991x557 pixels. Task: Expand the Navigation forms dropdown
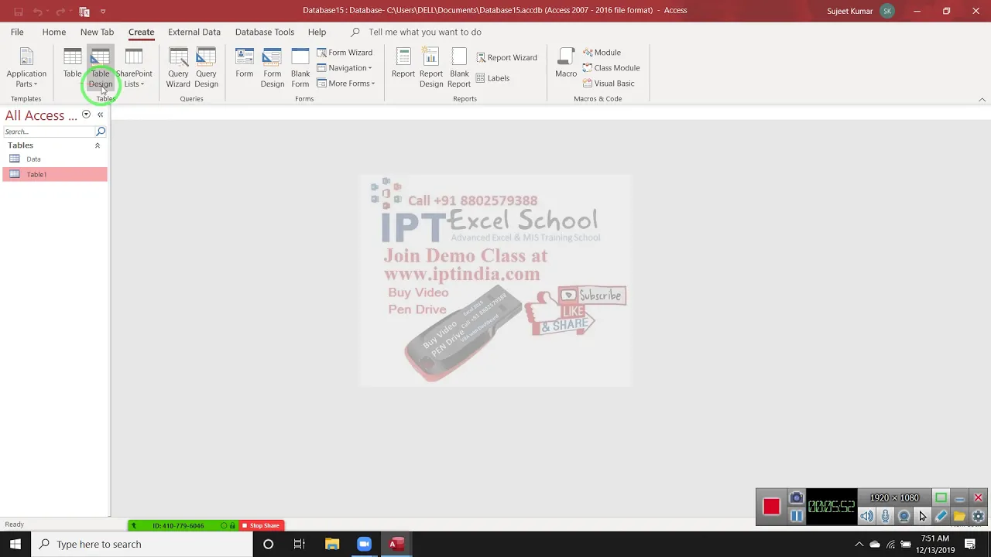click(x=345, y=68)
